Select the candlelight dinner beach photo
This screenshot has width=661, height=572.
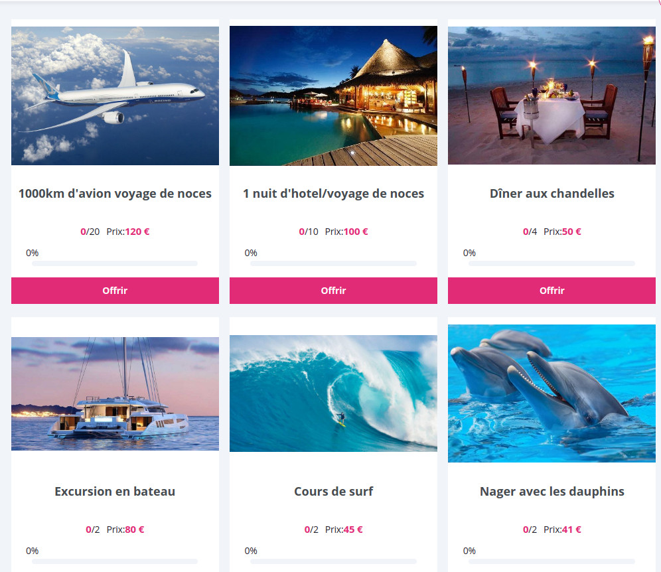click(551, 96)
